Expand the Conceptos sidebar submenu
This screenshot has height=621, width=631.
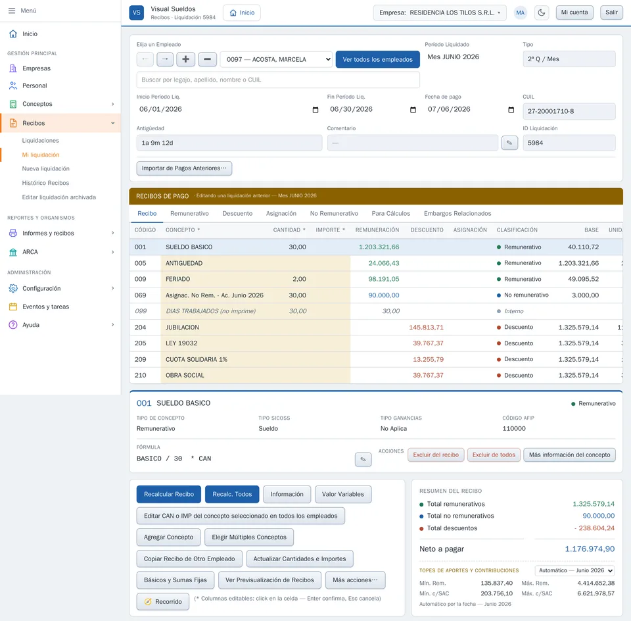112,104
